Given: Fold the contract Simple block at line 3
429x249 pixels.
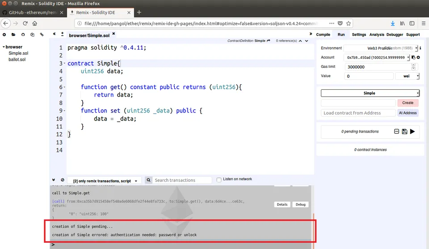Looking at the screenshot, I should [x=64, y=63].
